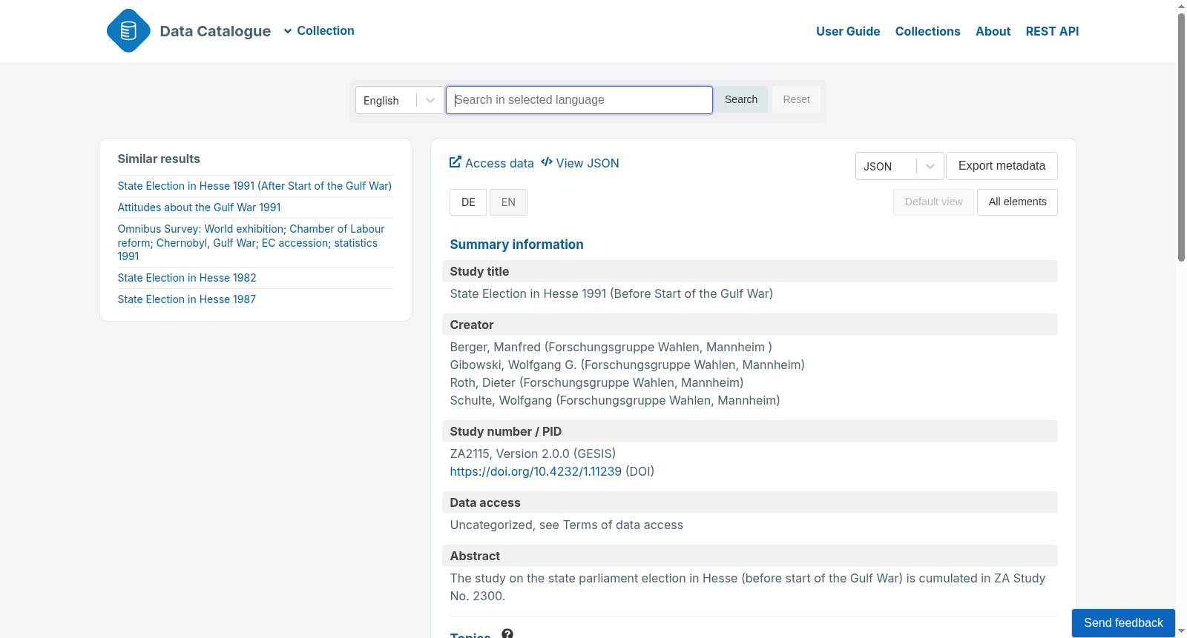This screenshot has width=1187, height=638.
Task: Click the Reset button
Action: 796,99
